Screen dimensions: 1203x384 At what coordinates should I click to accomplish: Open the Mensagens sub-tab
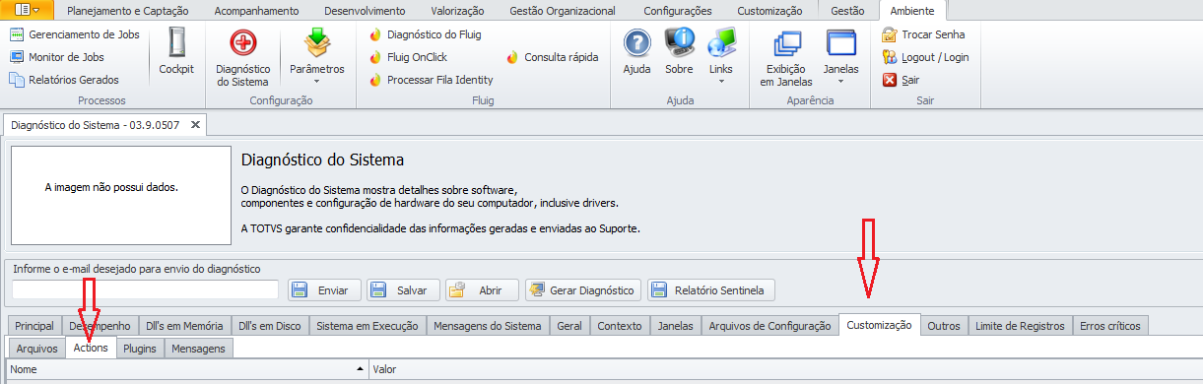pos(199,349)
